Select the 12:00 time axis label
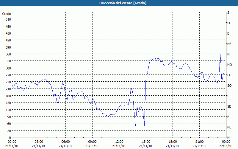238x149 pixels. [x=119, y=142]
